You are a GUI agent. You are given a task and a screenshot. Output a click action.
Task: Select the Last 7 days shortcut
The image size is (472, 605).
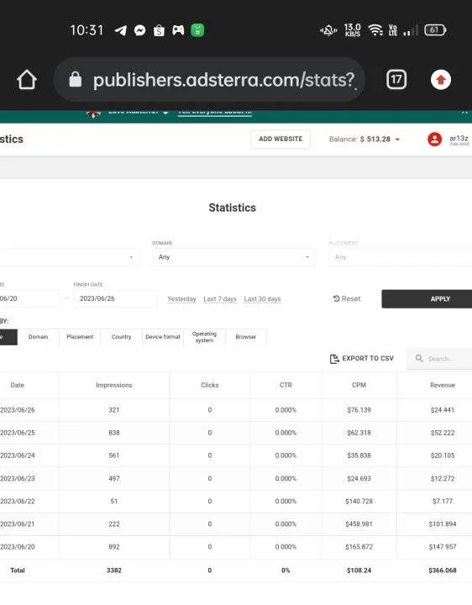(220, 299)
